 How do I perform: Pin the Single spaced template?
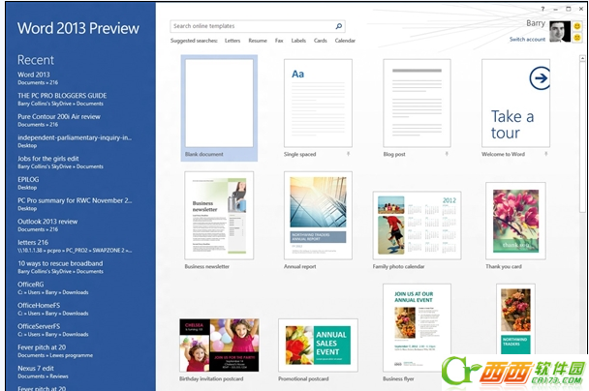pyautogui.click(x=348, y=154)
